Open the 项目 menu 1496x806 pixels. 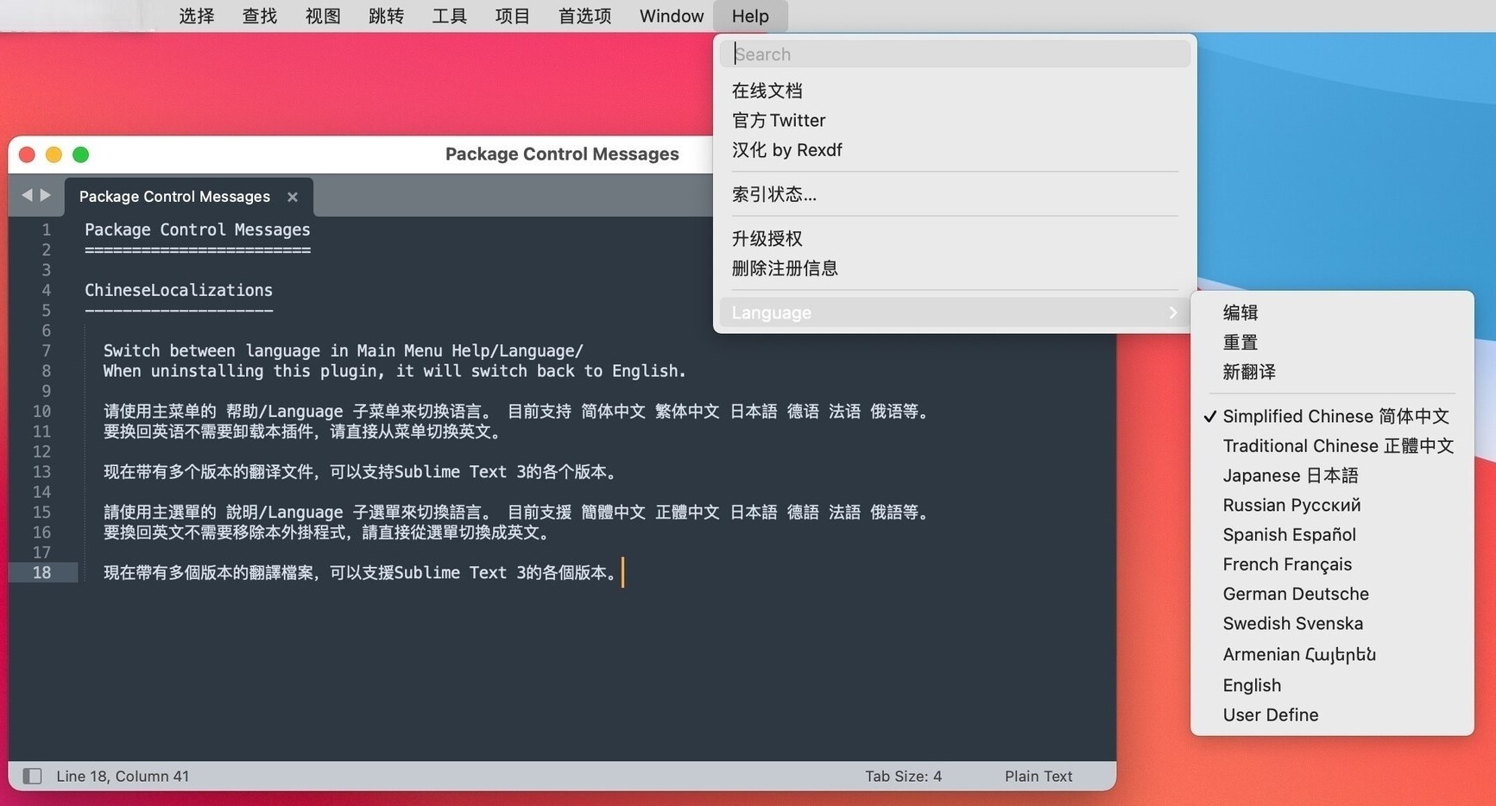[x=512, y=16]
